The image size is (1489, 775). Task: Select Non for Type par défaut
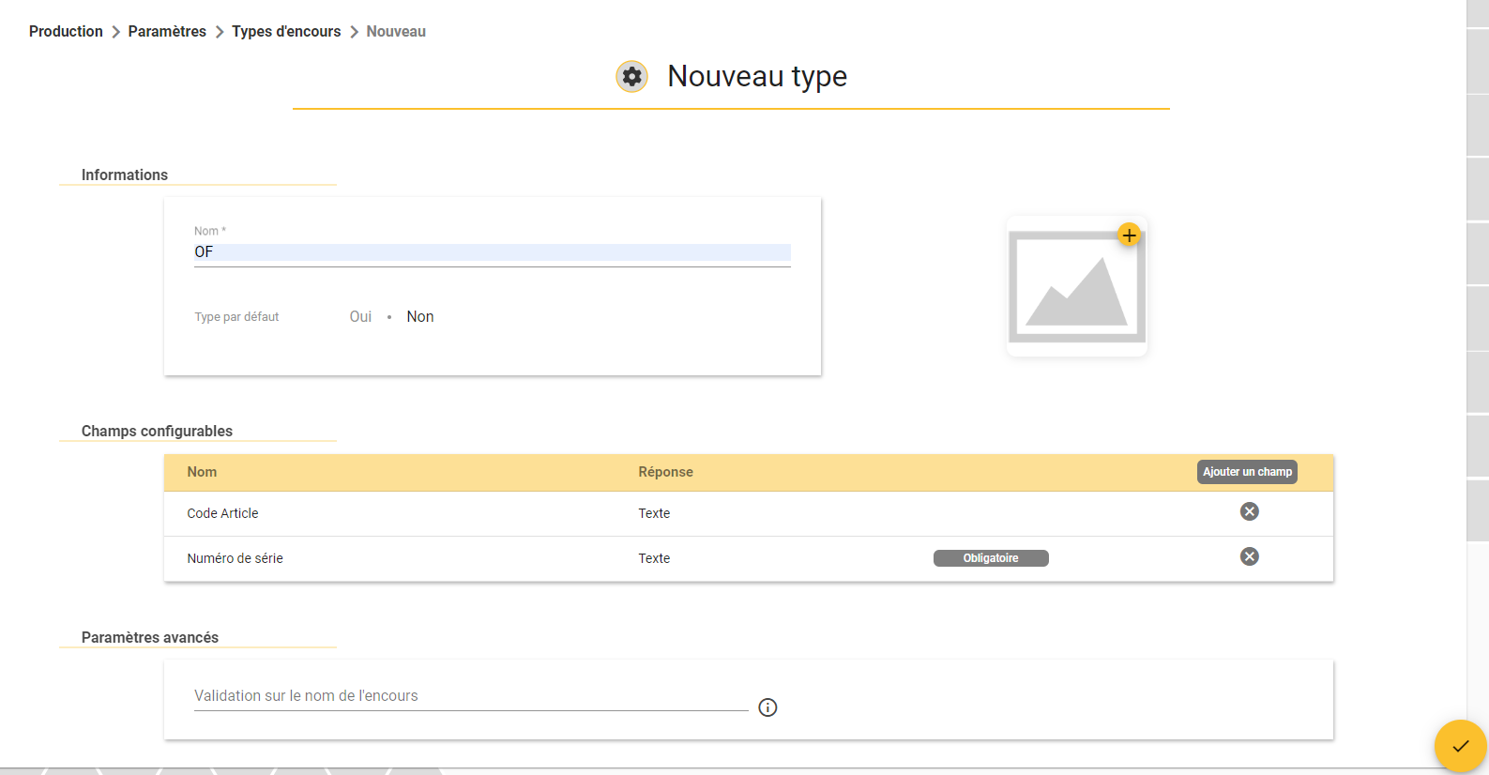click(x=420, y=316)
